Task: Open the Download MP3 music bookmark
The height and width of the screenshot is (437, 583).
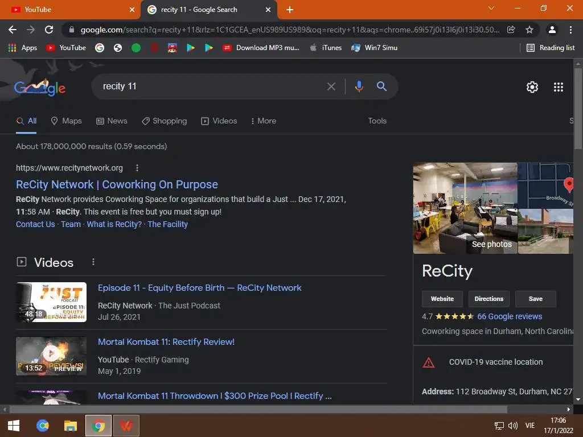Action: coord(261,48)
